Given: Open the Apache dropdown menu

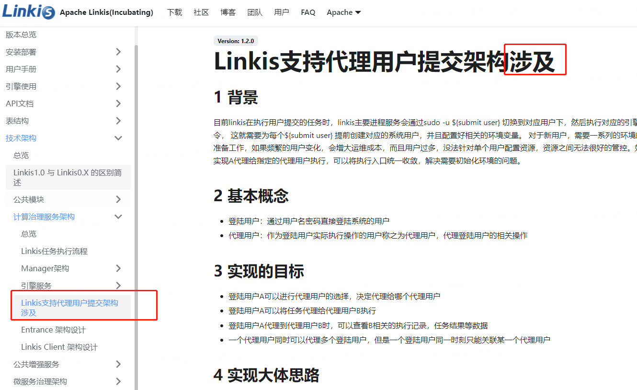Looking at the screenshot, I should pos(344,12).
